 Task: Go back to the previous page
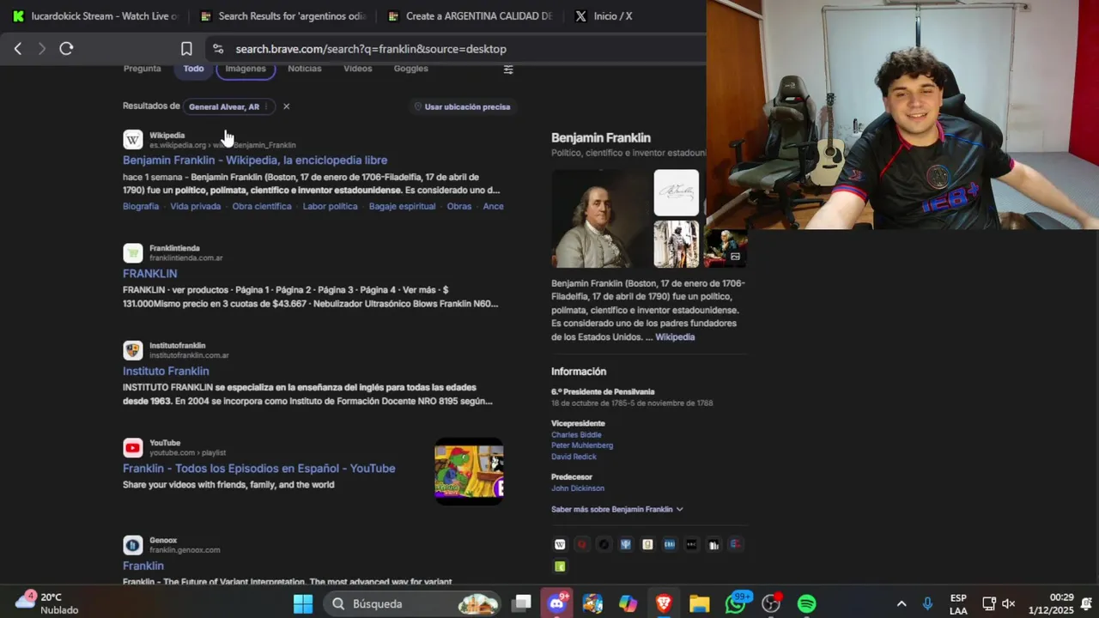(x=18, y=49)
